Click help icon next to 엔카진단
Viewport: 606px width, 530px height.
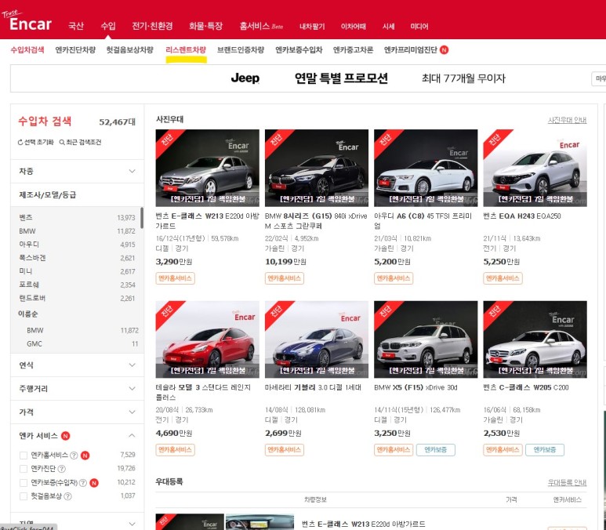tap(61, 469)
